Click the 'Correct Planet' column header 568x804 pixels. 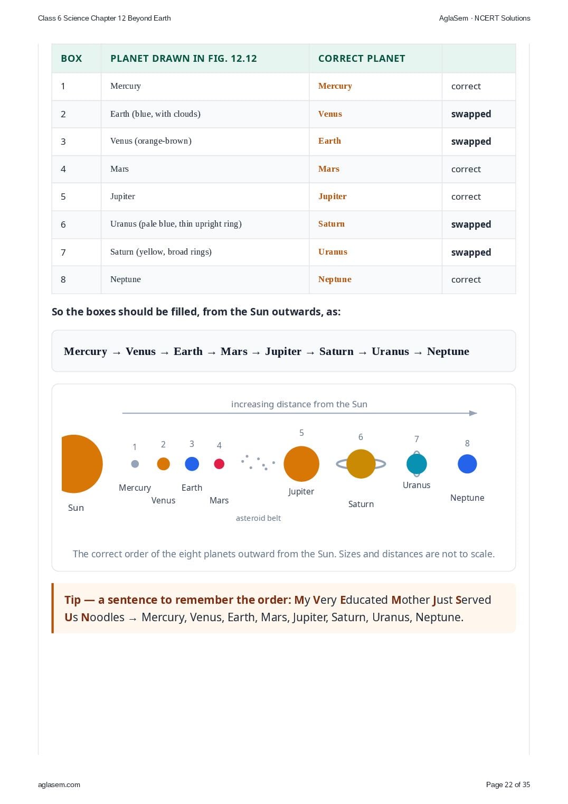click(x=362, y=59)
